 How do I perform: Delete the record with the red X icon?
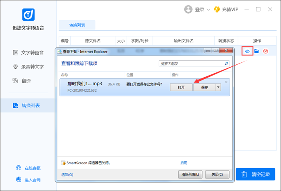point(265,51)
